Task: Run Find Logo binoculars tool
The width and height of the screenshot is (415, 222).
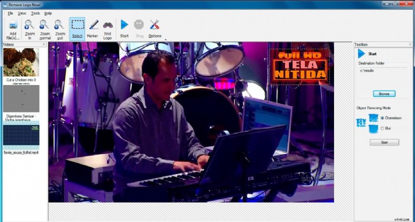Action: [107, 25]
